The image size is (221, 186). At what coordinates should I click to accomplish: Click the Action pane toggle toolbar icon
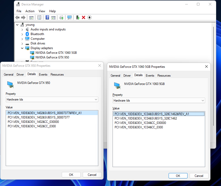(x=53, y=18)
